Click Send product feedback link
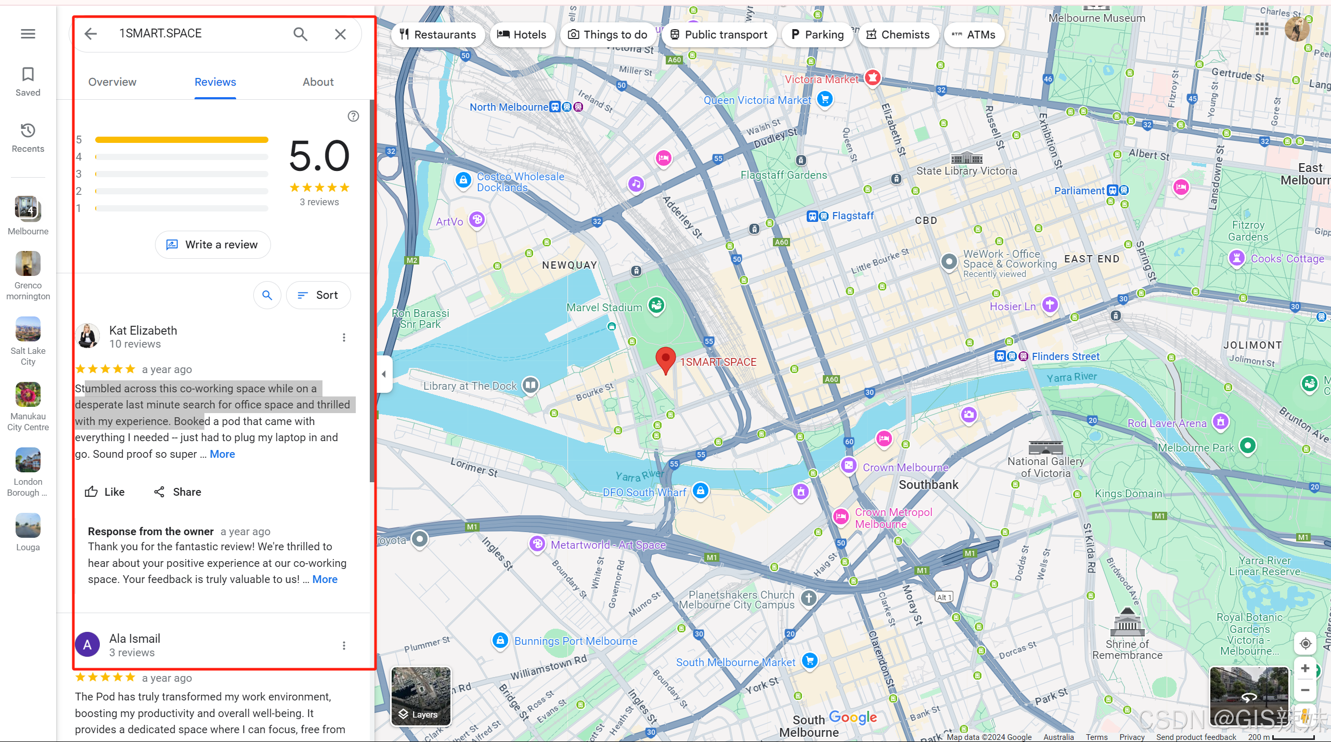The image size is (1331, 742). coord(1196,737)
